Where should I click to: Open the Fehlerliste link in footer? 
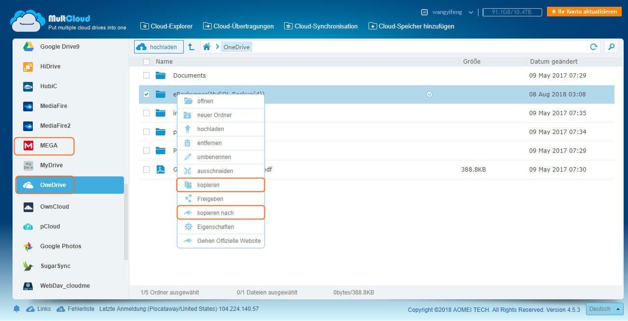[x=75, y=309]
